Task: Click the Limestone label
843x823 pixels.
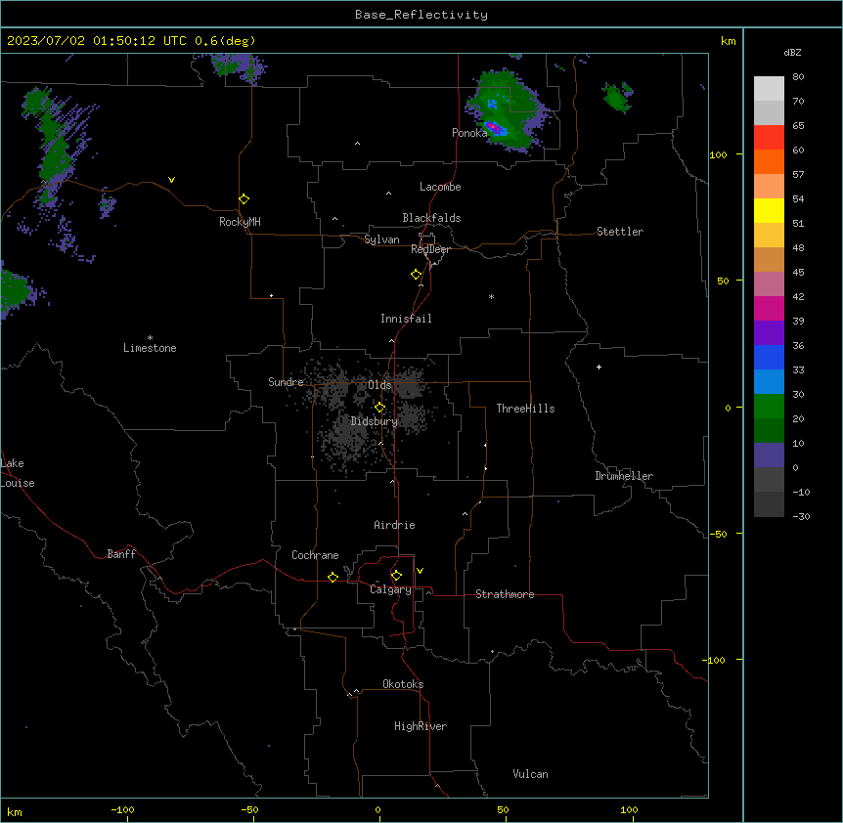Action: pos(150,348)
